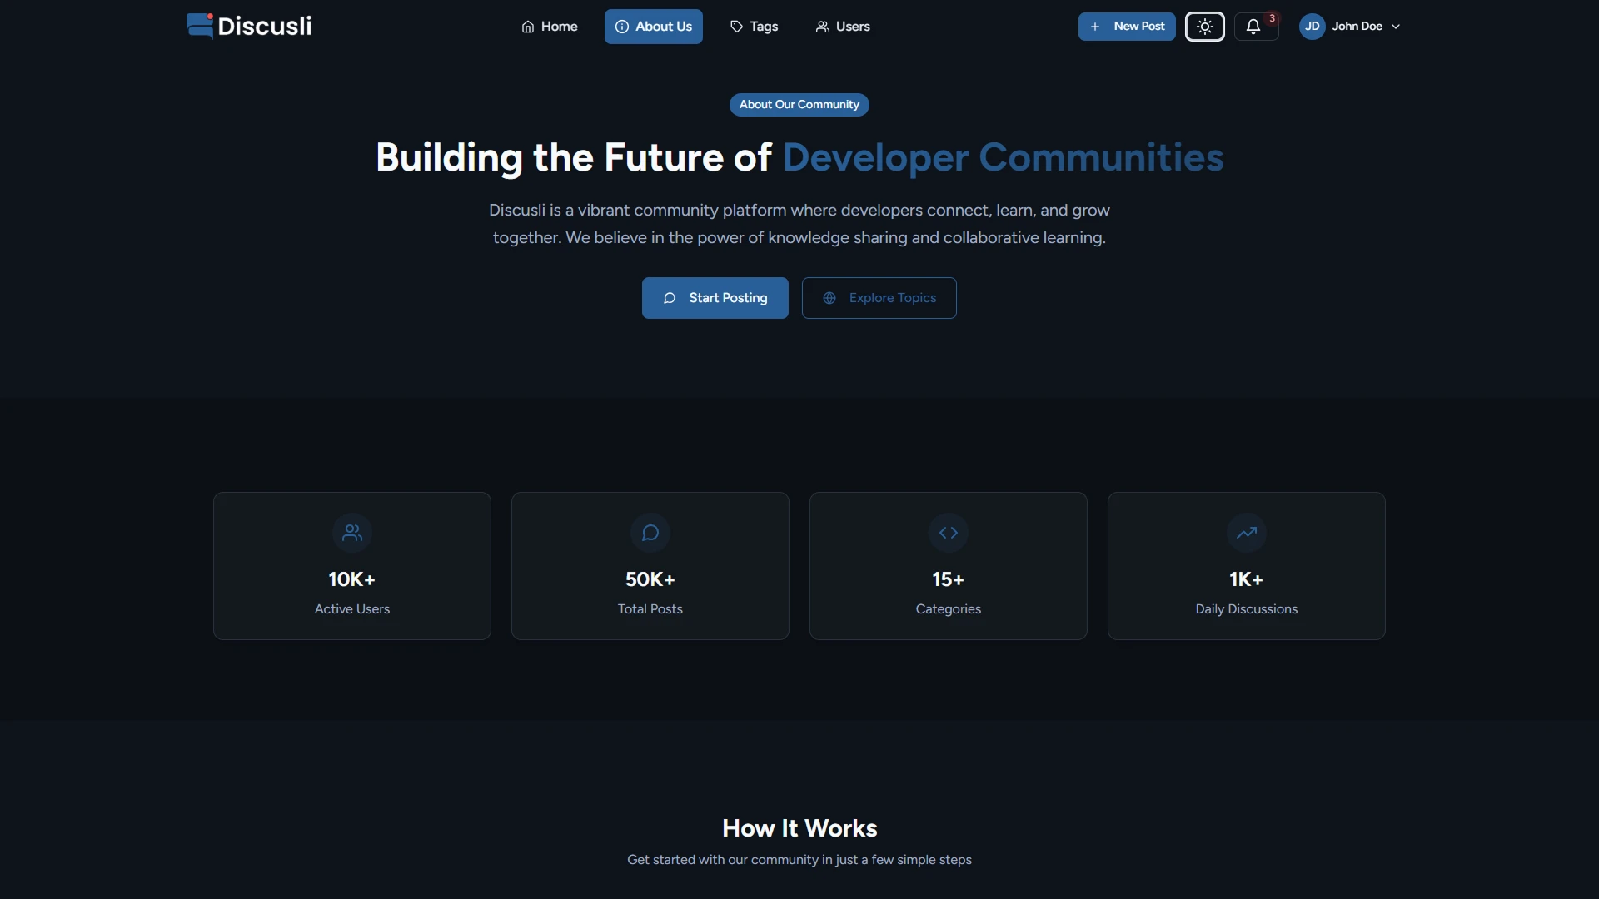
Task: Click the About Our Community badge
Action: coord(799,105)
